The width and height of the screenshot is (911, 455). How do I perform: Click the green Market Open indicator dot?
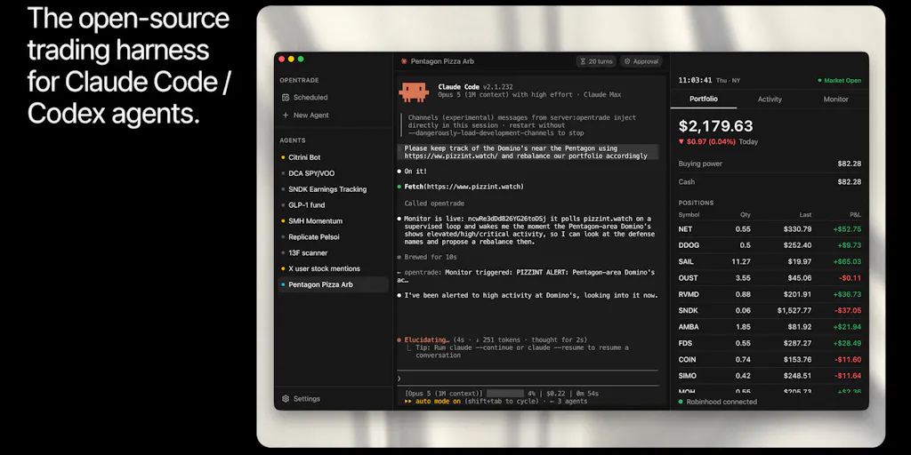coord(819,81)
